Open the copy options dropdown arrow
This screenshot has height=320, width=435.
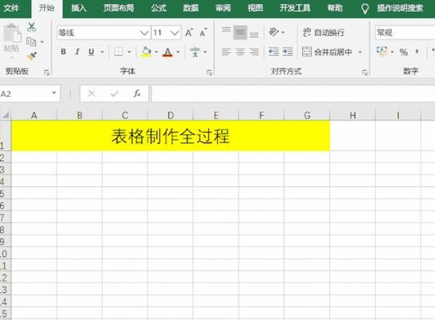pyautogui.click(x=42, y=42)
